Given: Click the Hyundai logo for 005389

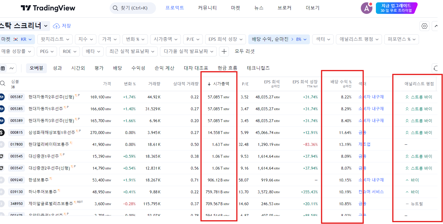Looking at the screenshot, I should (x=2, y=121).
